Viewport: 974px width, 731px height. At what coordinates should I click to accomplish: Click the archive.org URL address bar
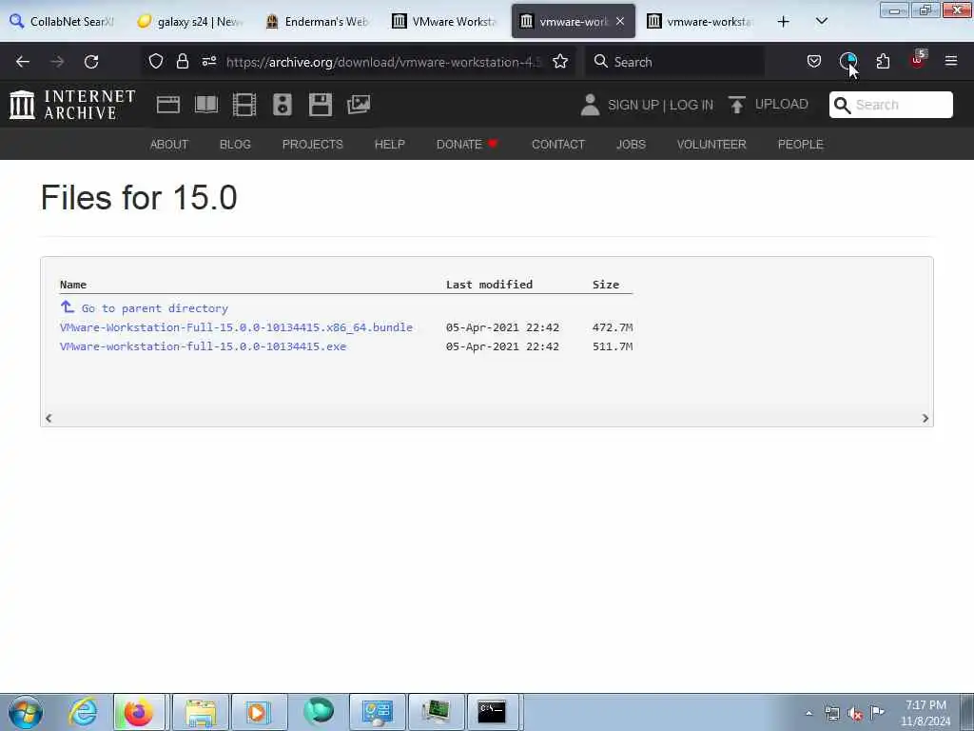click(x=384, y=62)
